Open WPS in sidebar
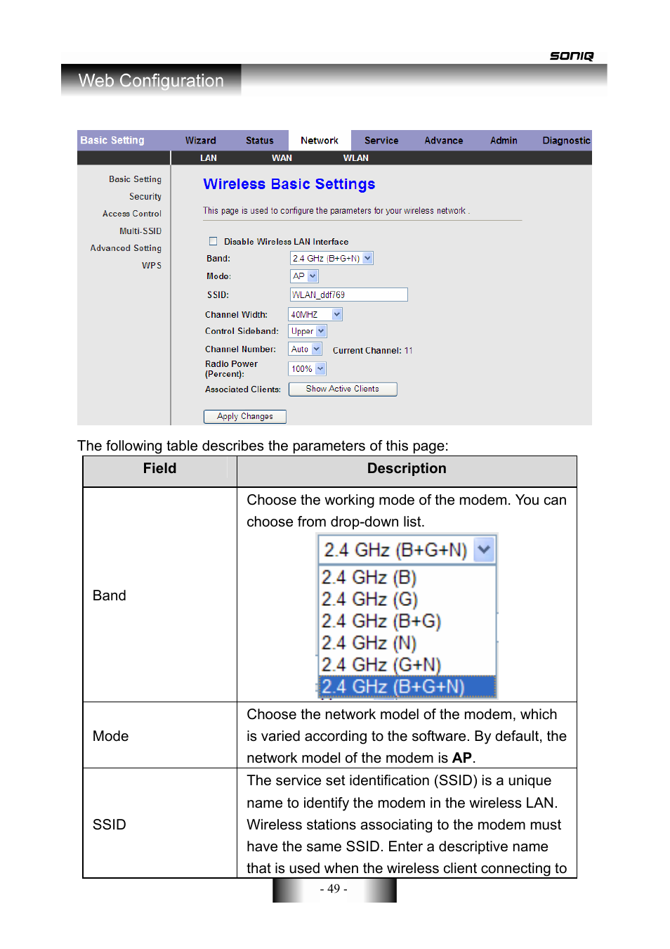Viewport: 670px width, 949px height. coord(152,266)
